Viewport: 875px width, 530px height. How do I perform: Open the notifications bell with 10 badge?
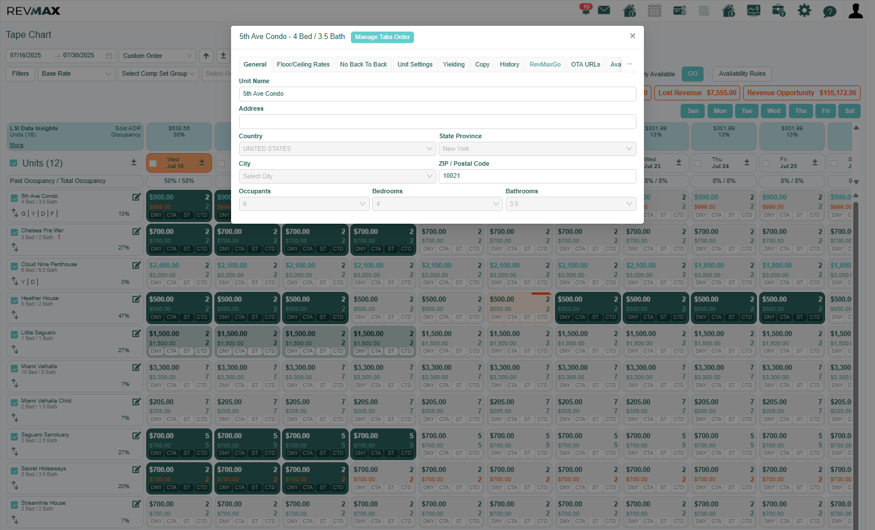(x=585, y=9)
